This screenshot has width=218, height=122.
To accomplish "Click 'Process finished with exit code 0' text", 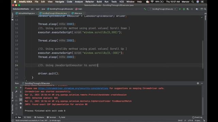I will [x=45, y=111].
